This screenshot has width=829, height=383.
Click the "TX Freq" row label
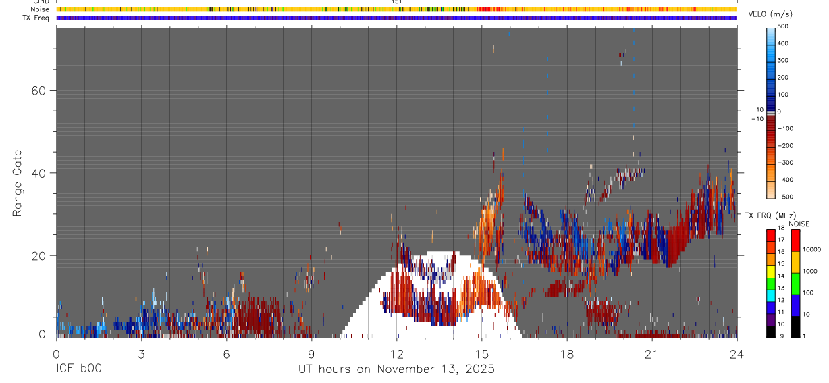point(36,18)
